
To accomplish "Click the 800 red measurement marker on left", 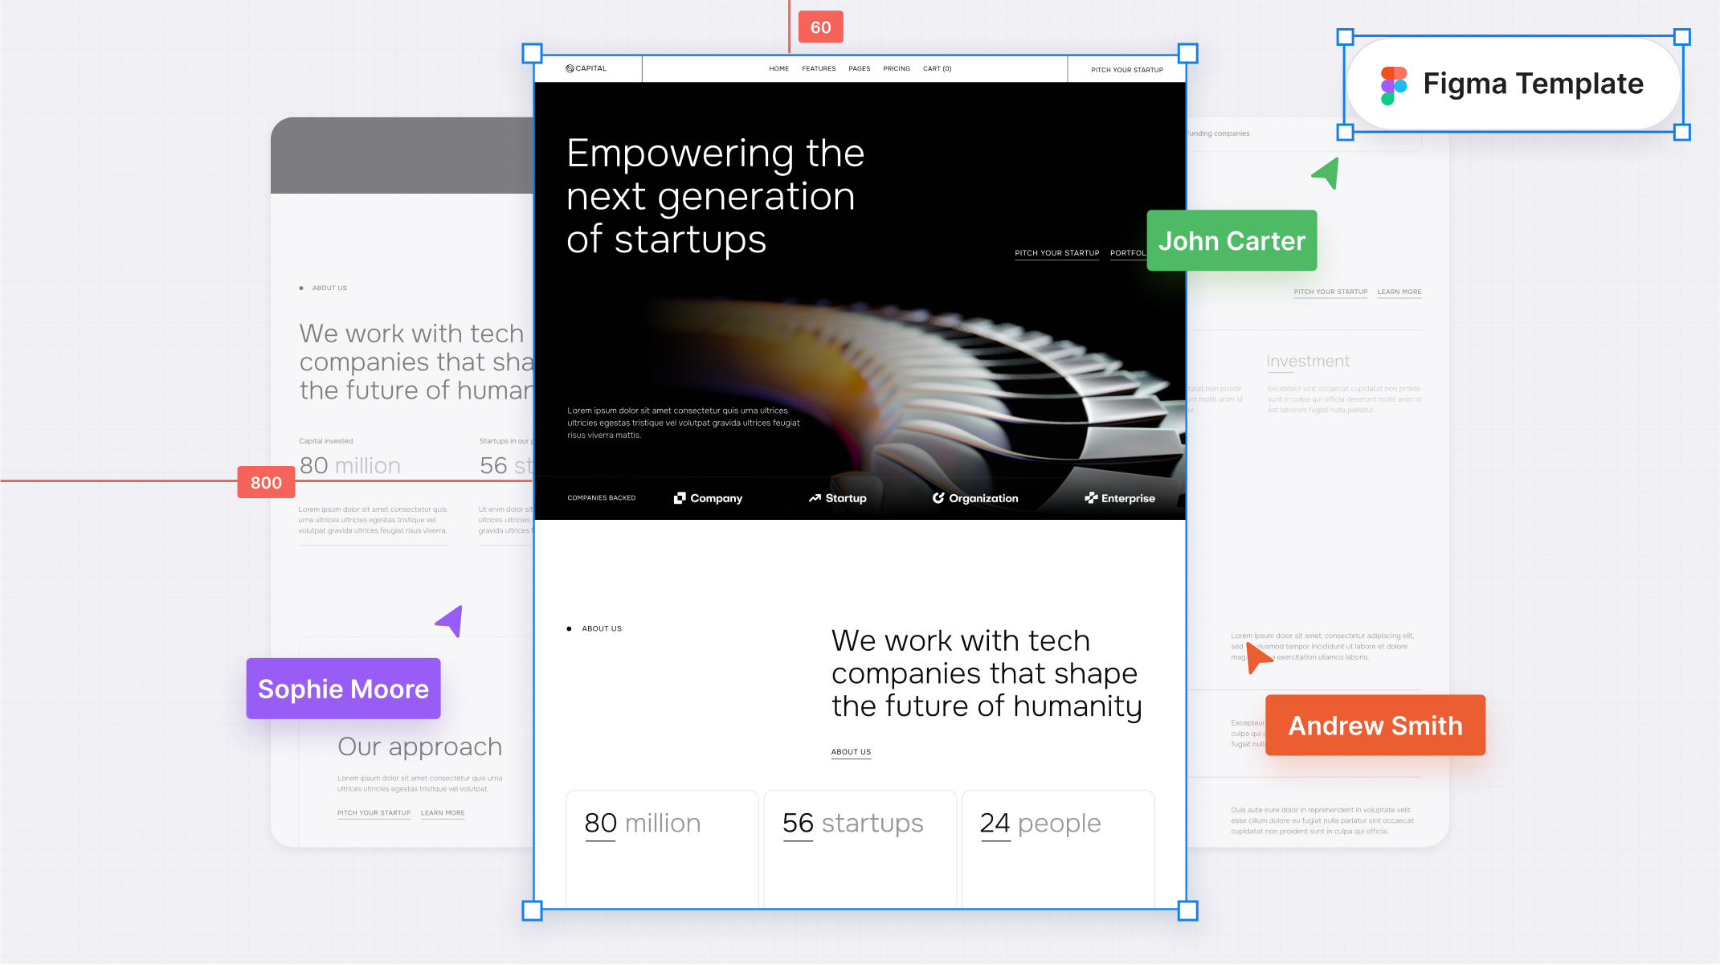I will pos(264,482).
